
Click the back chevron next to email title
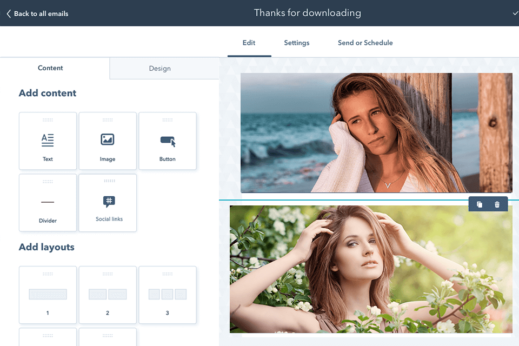click(x=9, y=13)
